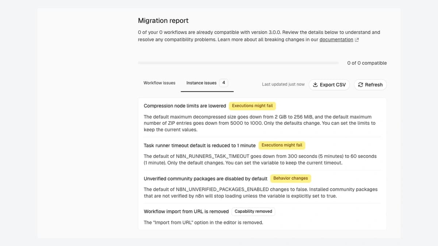Click the external link icon beside documentation
Screen dimensions: 438x246
coord(357,40)
